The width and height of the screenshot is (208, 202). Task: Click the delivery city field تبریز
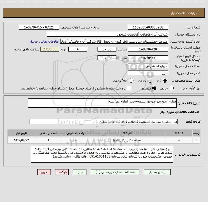[x=148, y=73]
